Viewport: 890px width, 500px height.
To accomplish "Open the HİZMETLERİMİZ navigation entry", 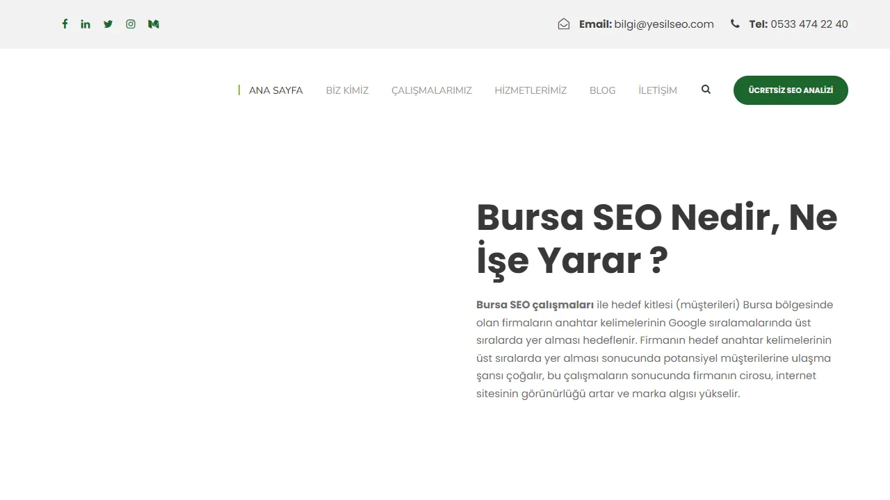I will point(531,90).
